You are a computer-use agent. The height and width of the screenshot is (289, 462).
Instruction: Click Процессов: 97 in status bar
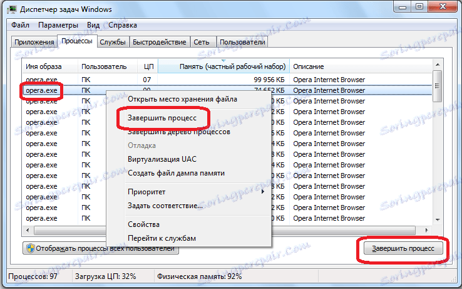(x=33, y=276)
